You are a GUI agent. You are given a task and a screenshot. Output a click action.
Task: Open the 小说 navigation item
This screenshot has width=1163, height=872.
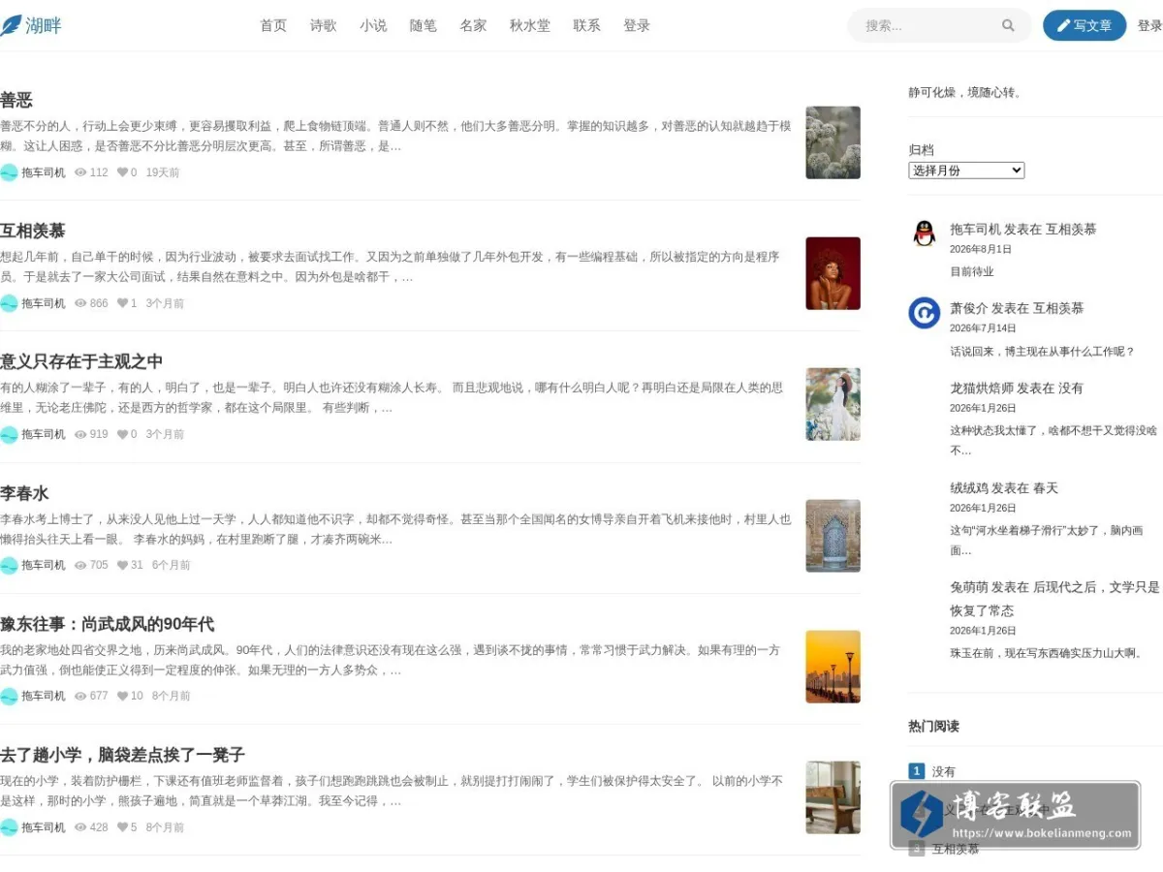click(x=373, y=26)
